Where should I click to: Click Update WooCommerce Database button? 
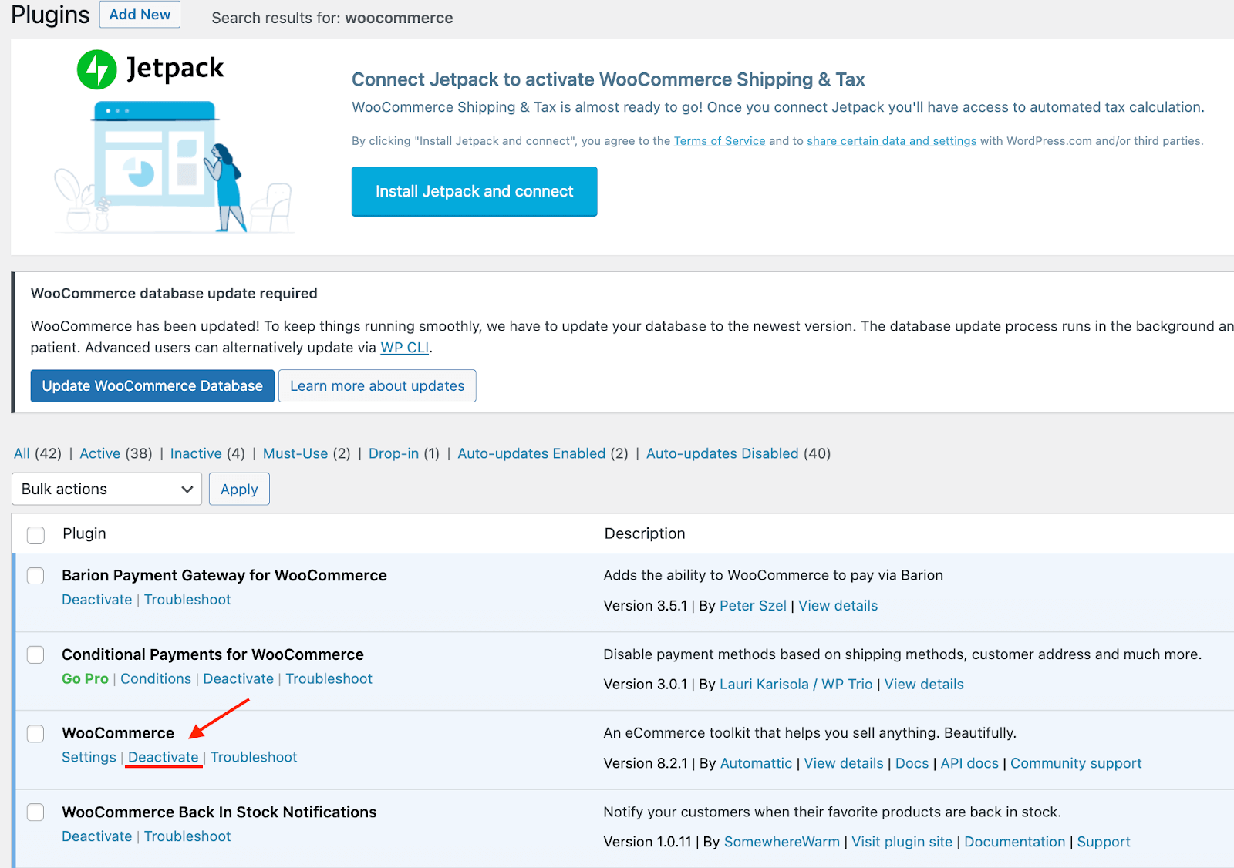coord(153,385)
